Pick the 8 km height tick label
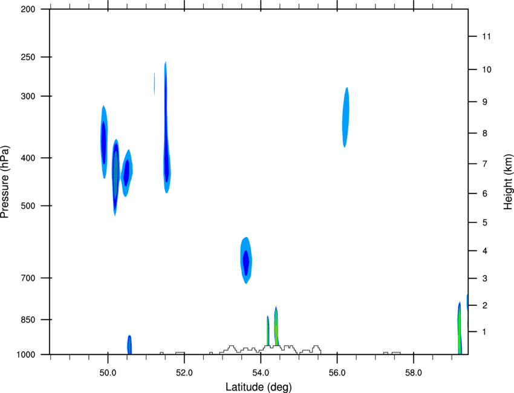 [485, 133]
